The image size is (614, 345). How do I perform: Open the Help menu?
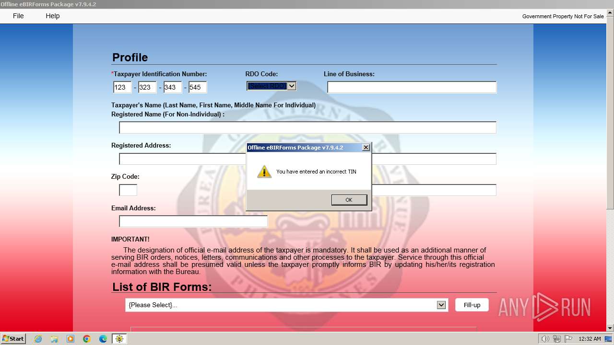53,16
